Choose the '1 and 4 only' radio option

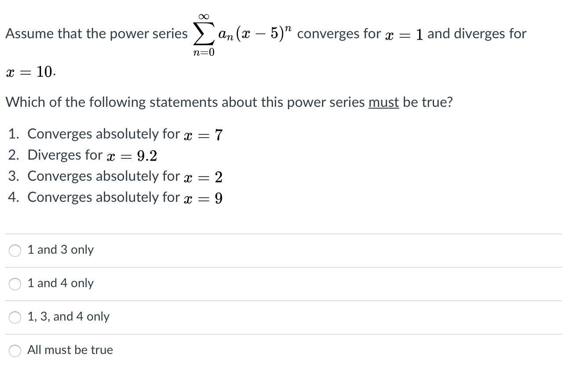click(15, 284)
